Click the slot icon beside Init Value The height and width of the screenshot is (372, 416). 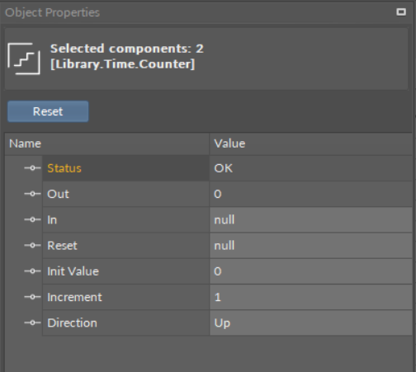click(32, 271)
